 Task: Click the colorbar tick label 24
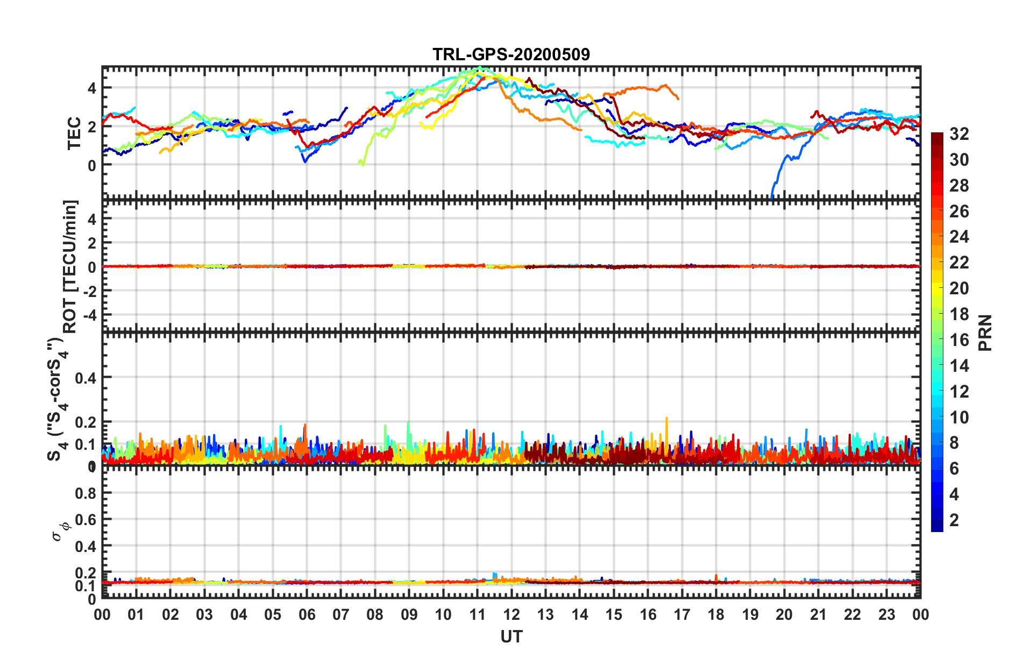[959, 237]
